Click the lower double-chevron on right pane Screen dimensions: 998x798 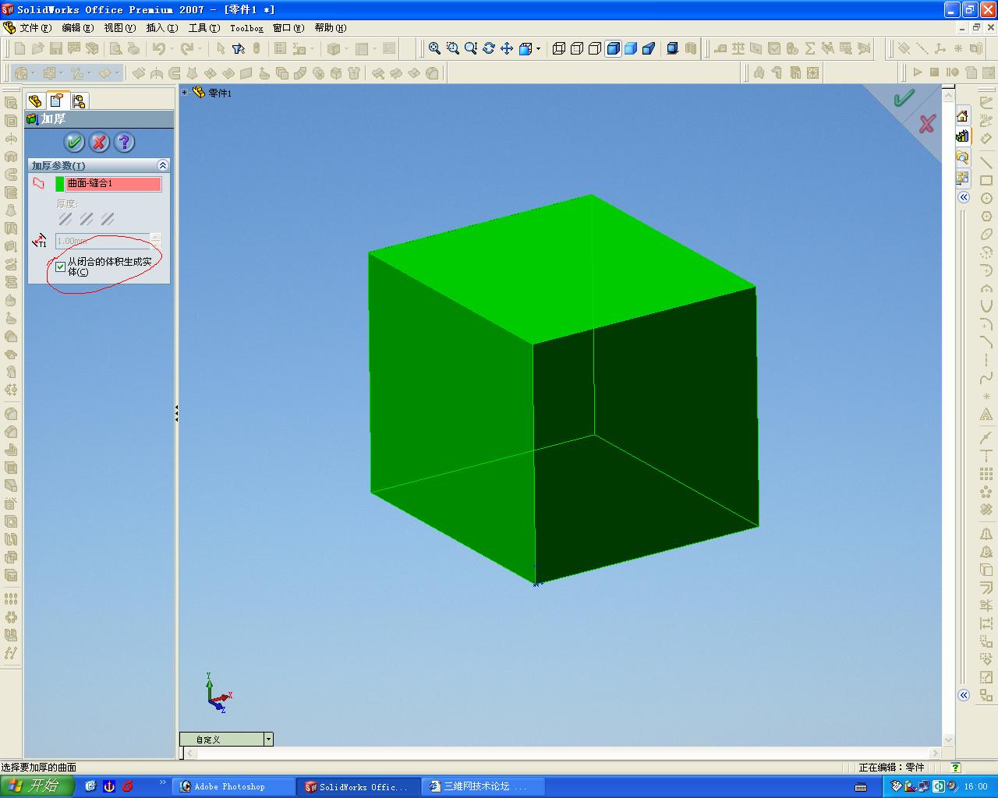(x=964, y=695)
